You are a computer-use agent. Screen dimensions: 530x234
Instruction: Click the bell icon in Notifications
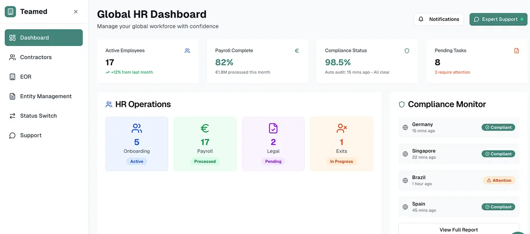(421, 19)
